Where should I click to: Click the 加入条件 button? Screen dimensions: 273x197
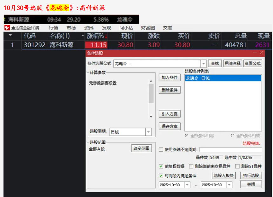(x=170, y=77)
